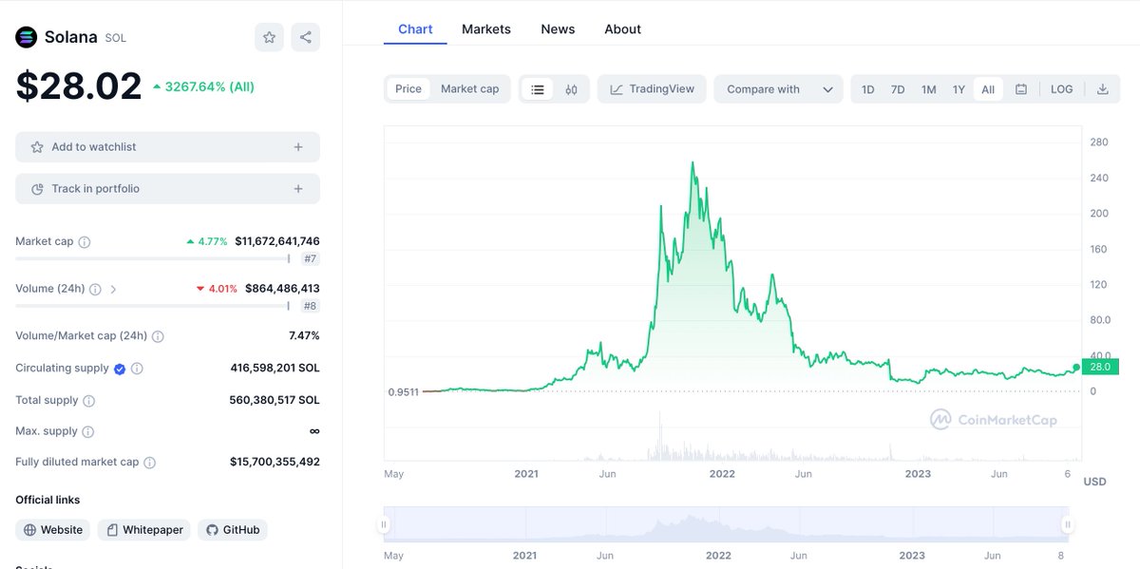Click Total supply info icon
This screenshot has height=569, width=1140.
coord(88,401)
